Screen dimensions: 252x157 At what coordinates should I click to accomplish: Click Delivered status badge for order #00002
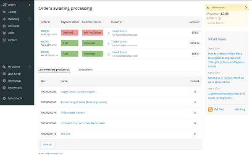(x=92, y=54)
